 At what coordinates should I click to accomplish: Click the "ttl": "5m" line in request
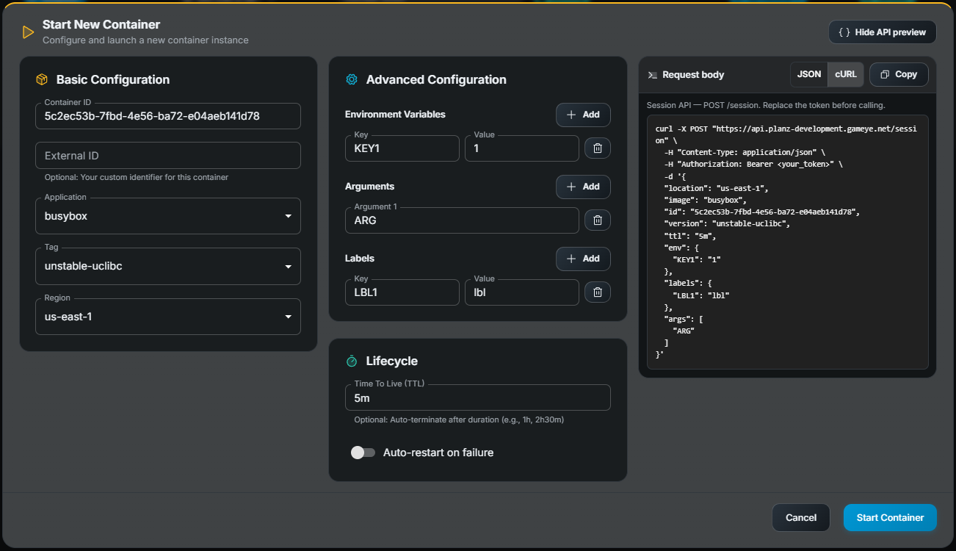(690, 236)
